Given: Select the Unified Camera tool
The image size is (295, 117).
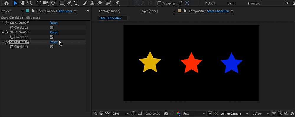Looking at the screenshot, I should (x=46, y=3).
